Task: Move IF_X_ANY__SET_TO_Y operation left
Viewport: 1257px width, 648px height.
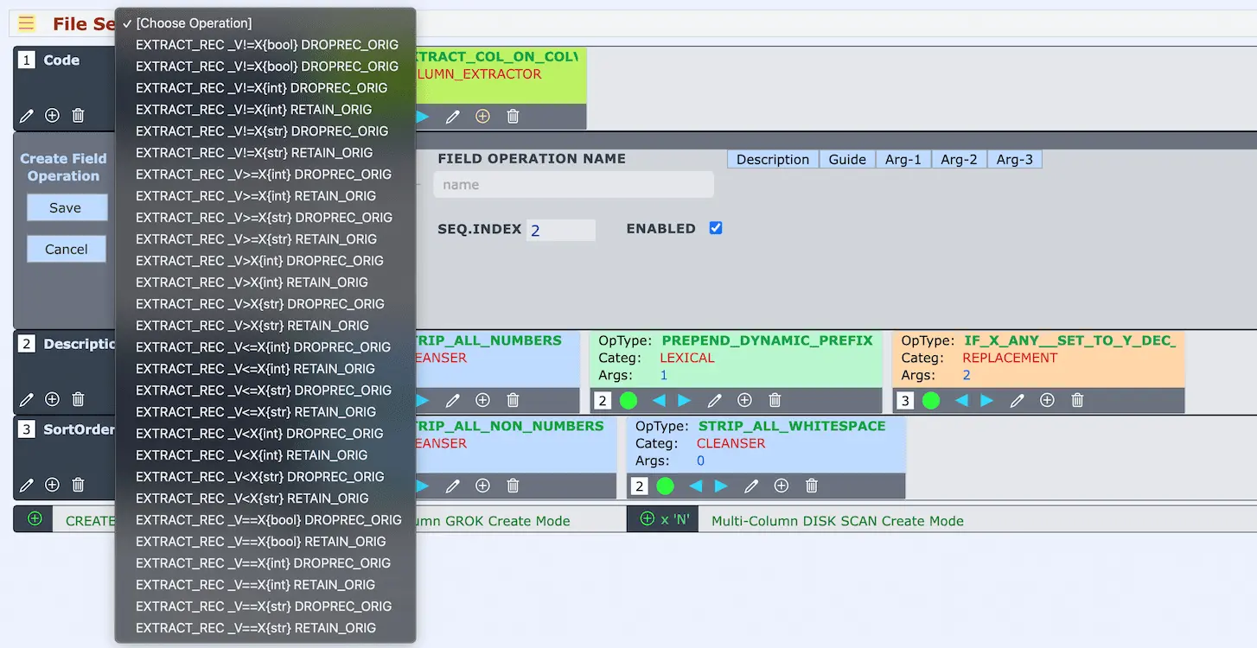Action: click(961, 400)
